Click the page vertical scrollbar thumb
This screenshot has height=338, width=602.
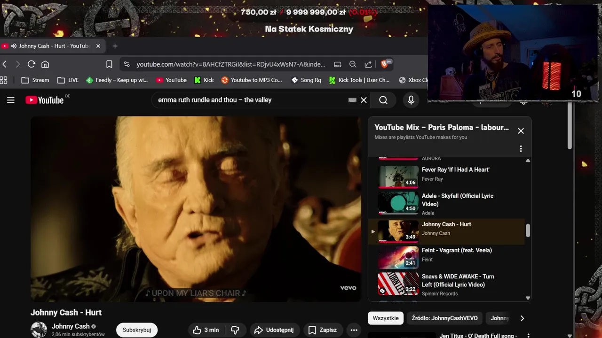coord(570,126)
